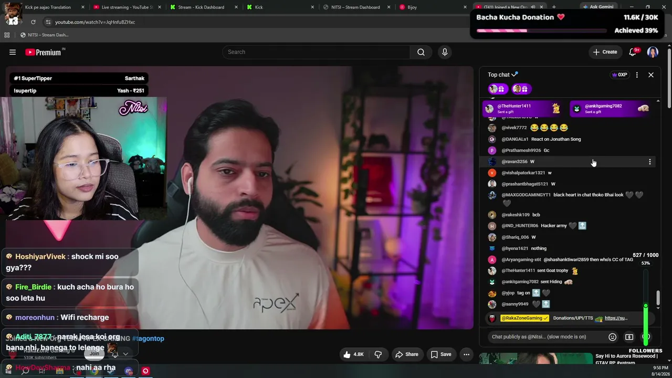This screenshot has width=672, height=378.
Task: Click the live chat scrollbar thumb
Action: (658, 297)
